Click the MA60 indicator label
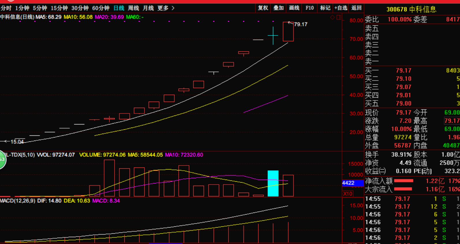Viewport: 460px width, 244px height. 135,17
